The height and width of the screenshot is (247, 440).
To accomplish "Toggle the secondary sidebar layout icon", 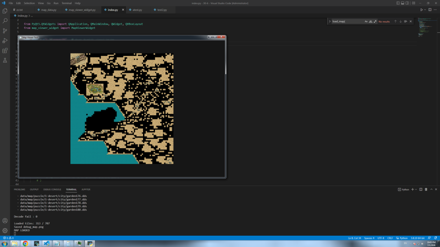I will pos(407,3).
